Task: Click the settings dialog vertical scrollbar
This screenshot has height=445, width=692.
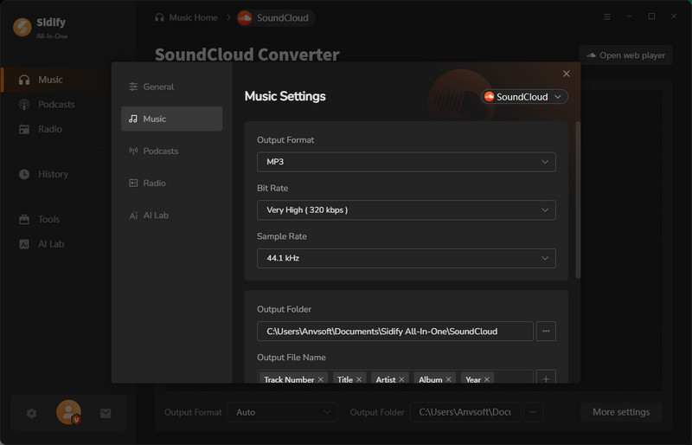Action: (578, 199)
